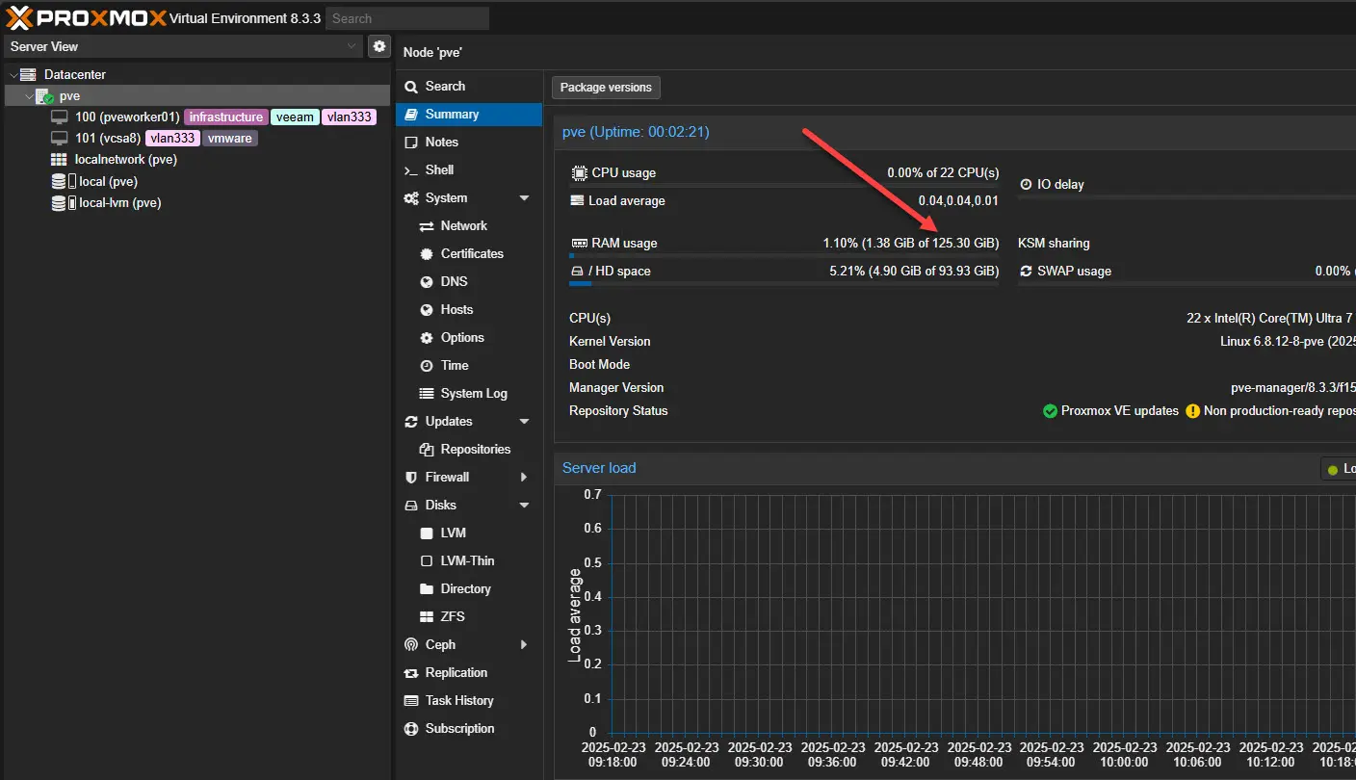The height and width of the screenshot is (780, 1356).
Task: Click the top Search input field
Action: 406,18
